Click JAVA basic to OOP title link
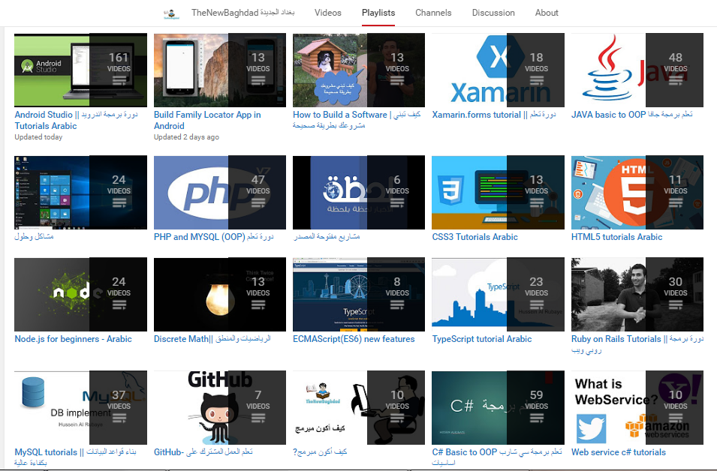Screen dimensions: 717x471 (632, 115)
